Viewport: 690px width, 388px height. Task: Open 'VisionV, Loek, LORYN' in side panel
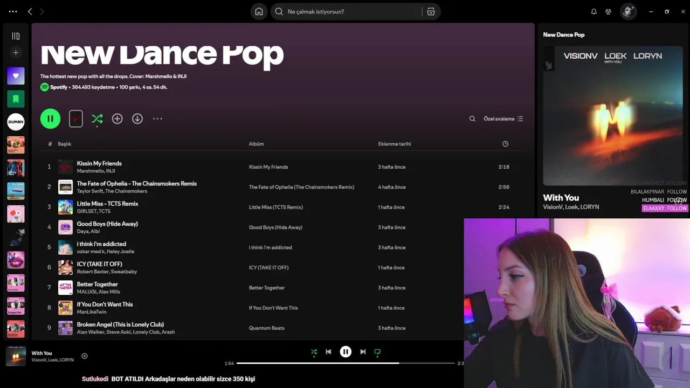point(571,207)
